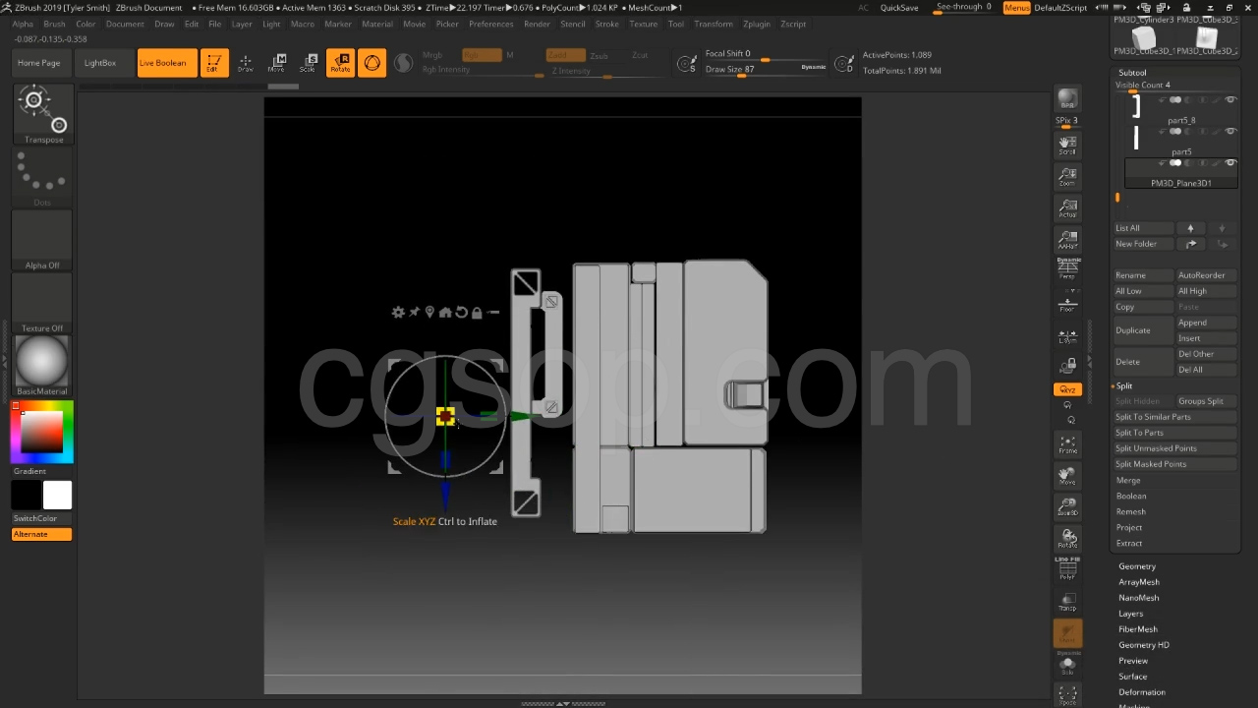Expand the Geometry palette section
Viewport: 1258px width, 708px height.
click(x=1137, y=566)
